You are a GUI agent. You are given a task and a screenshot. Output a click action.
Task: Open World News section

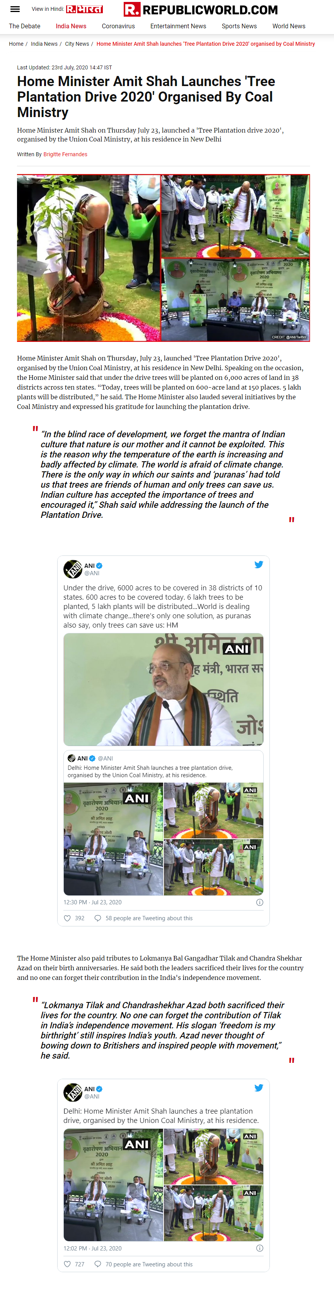288,26
